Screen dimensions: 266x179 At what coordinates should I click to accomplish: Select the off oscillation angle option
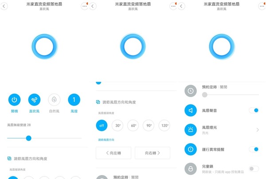(102, 125)
